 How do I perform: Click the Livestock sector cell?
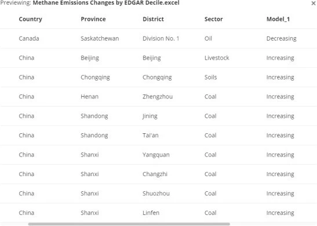click(x=217, y=58)
